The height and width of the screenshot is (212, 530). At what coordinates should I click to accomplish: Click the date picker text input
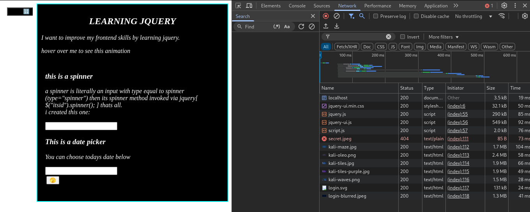[81, 171]
